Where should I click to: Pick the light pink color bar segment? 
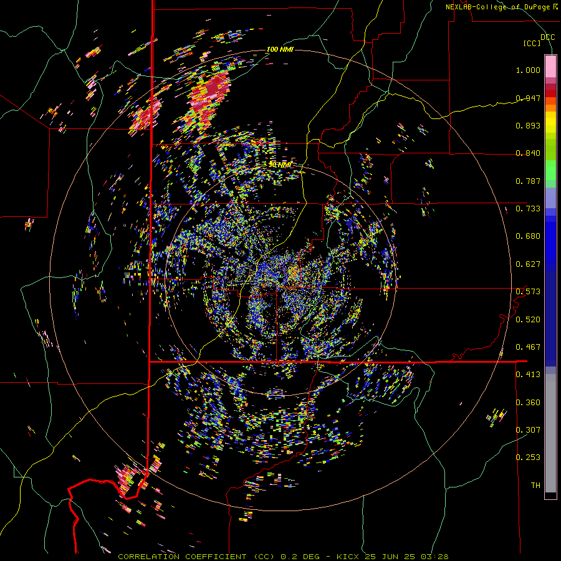(550, 66)
